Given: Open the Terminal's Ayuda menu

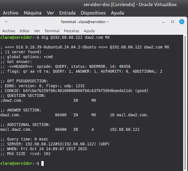Looking at the screenshot, I should coord(89,31).
